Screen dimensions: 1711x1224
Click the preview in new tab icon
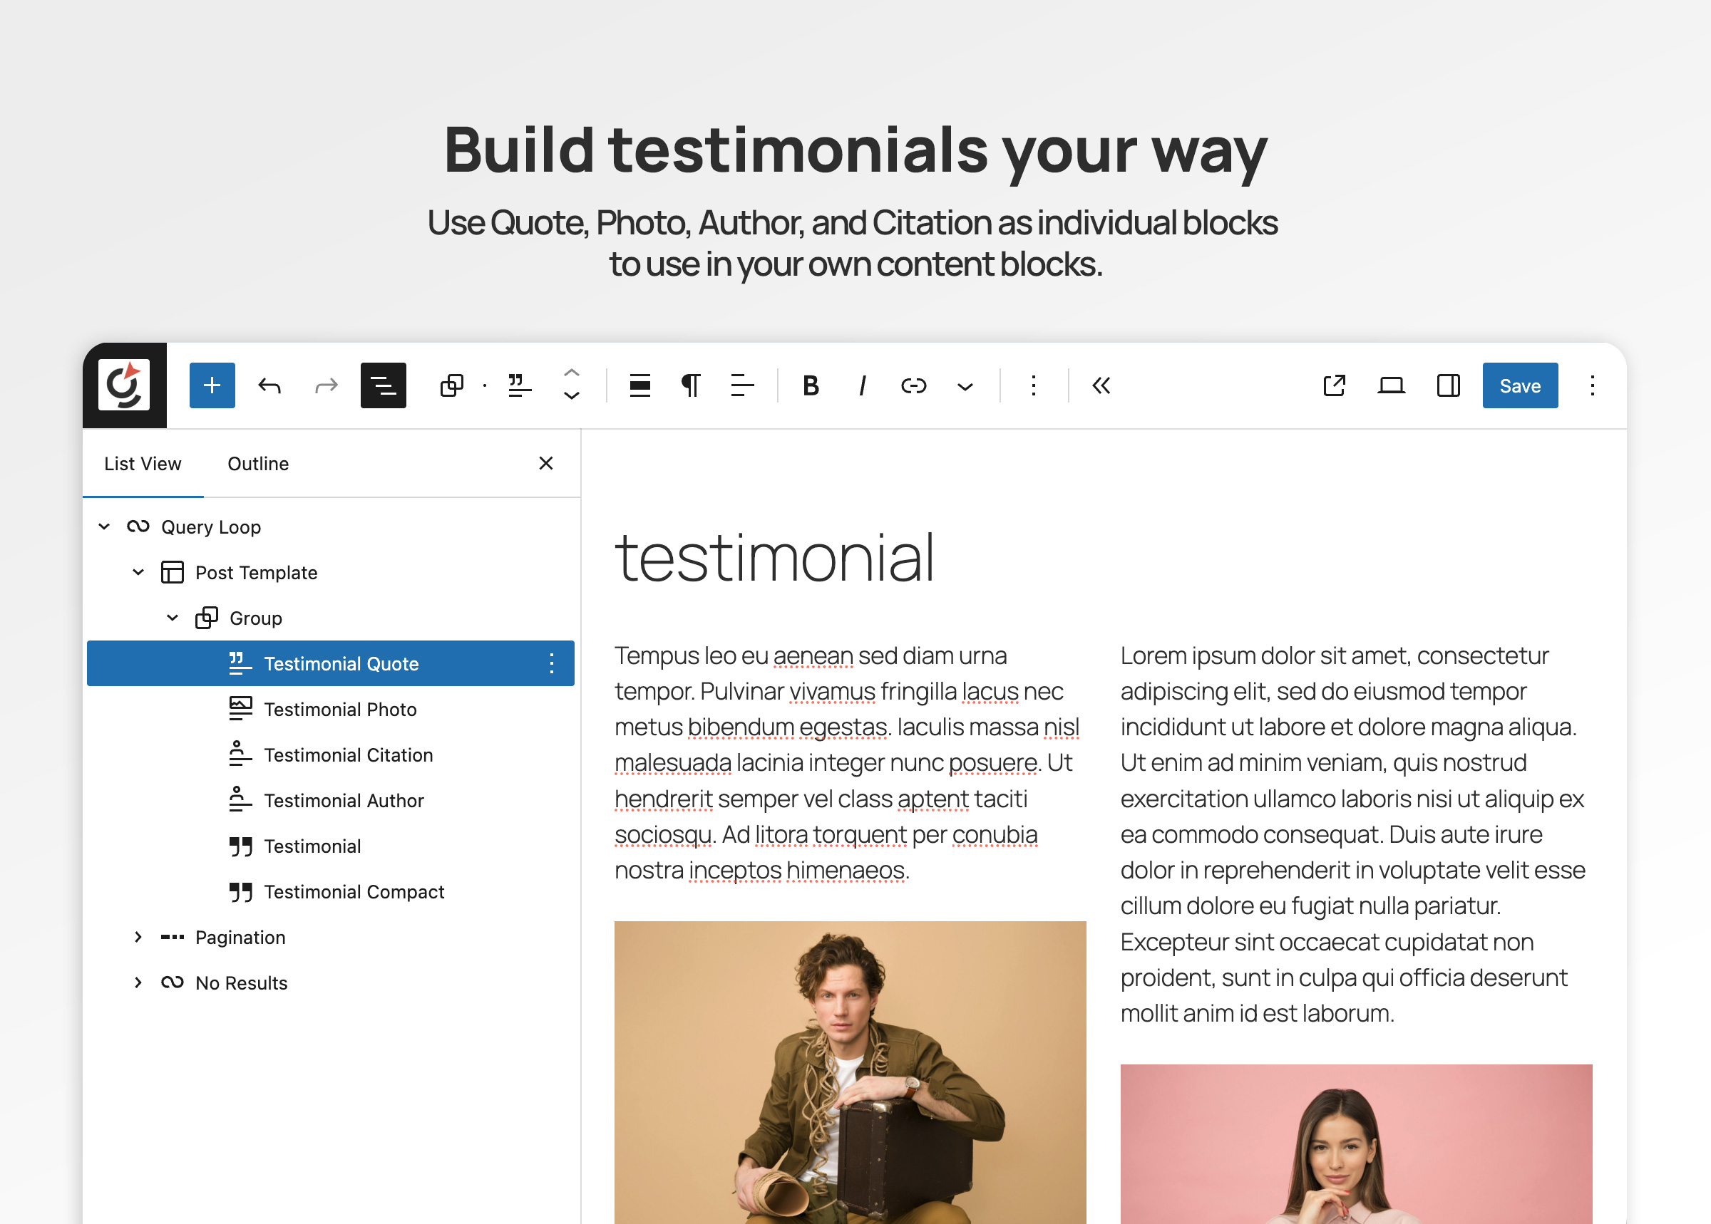1334,385
